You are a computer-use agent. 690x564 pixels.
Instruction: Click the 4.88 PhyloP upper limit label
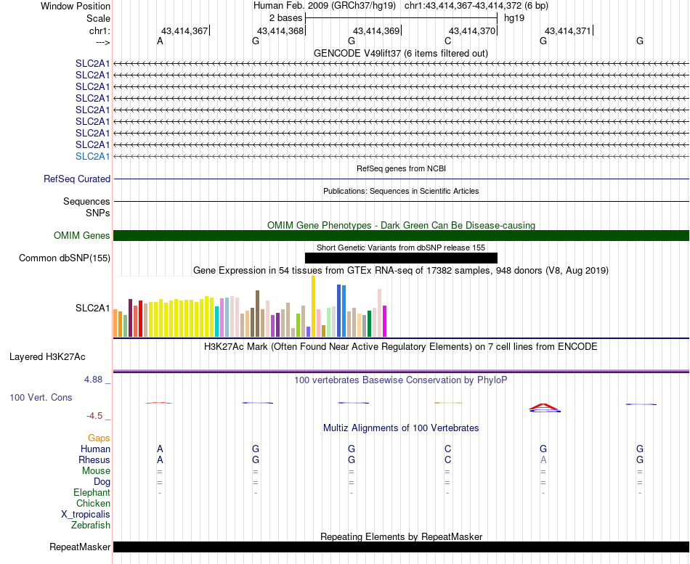(93, 380)
